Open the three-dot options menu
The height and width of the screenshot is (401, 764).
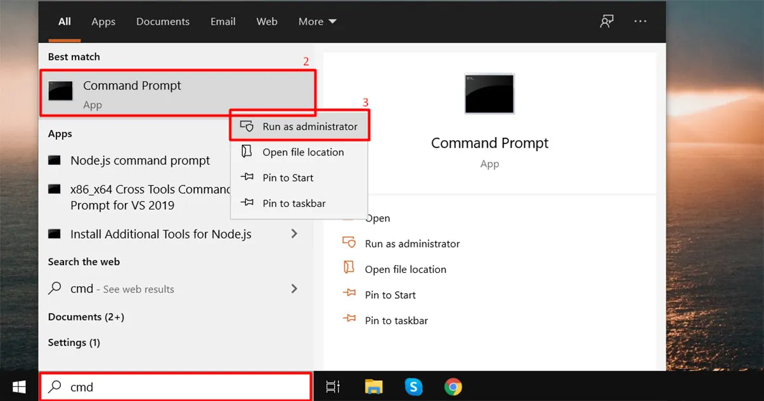[640, 21]
